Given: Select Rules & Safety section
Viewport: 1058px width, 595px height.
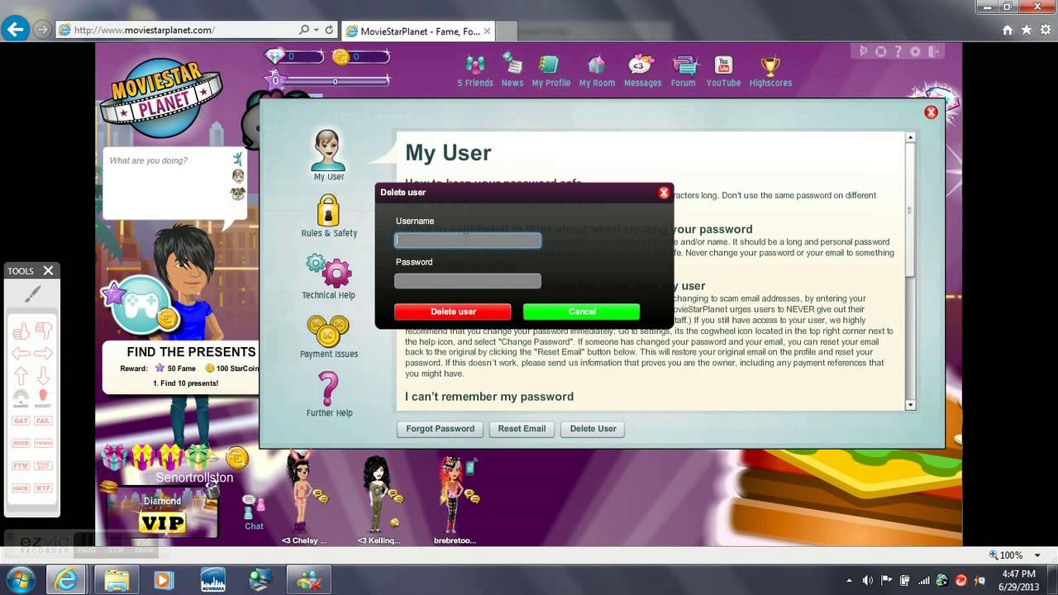Looking at the screenshot, I should click(x=329, y=217).
